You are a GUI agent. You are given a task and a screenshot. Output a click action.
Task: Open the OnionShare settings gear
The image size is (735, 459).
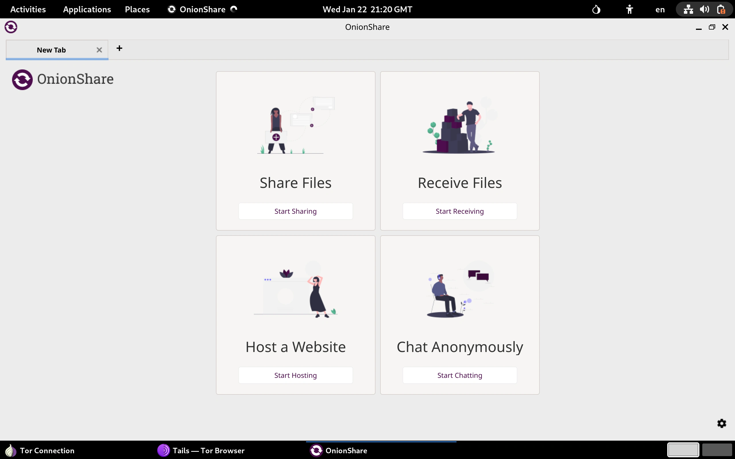click(722, 423)
